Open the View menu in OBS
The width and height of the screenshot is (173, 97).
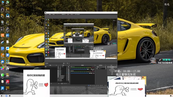(x=54, y=14)
